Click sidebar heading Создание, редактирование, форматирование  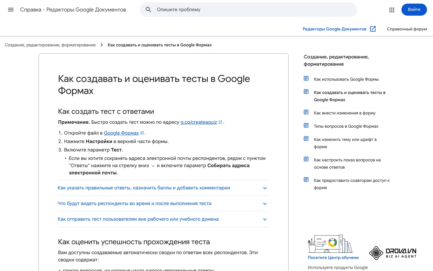point(336,60)
